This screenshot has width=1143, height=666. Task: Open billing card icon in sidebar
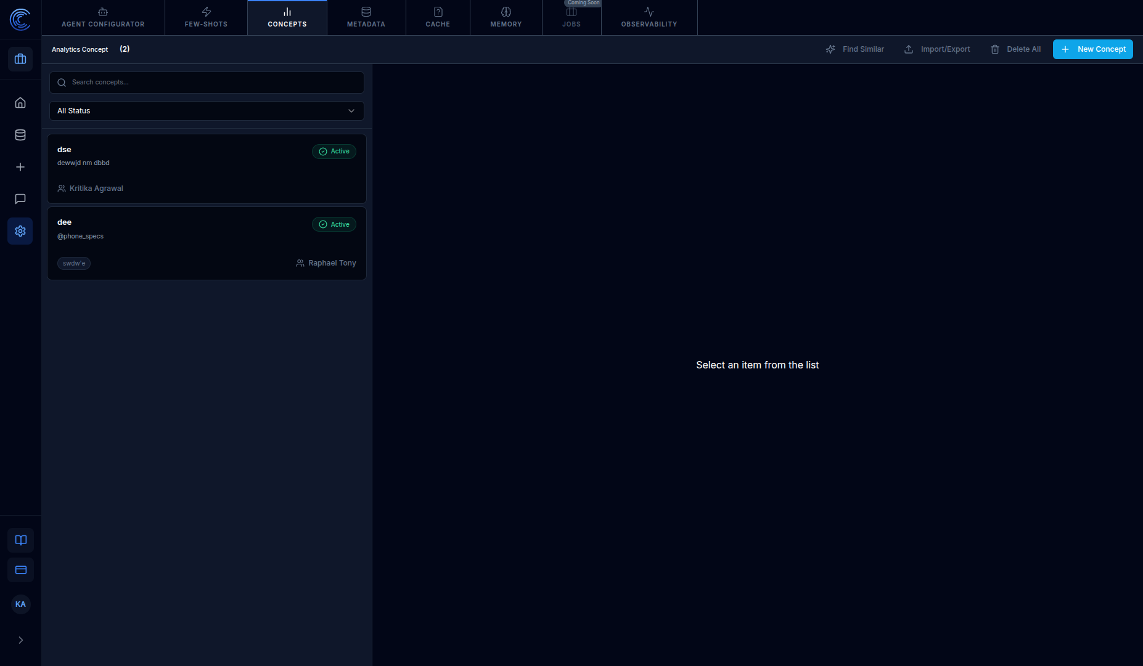(21, 570)
